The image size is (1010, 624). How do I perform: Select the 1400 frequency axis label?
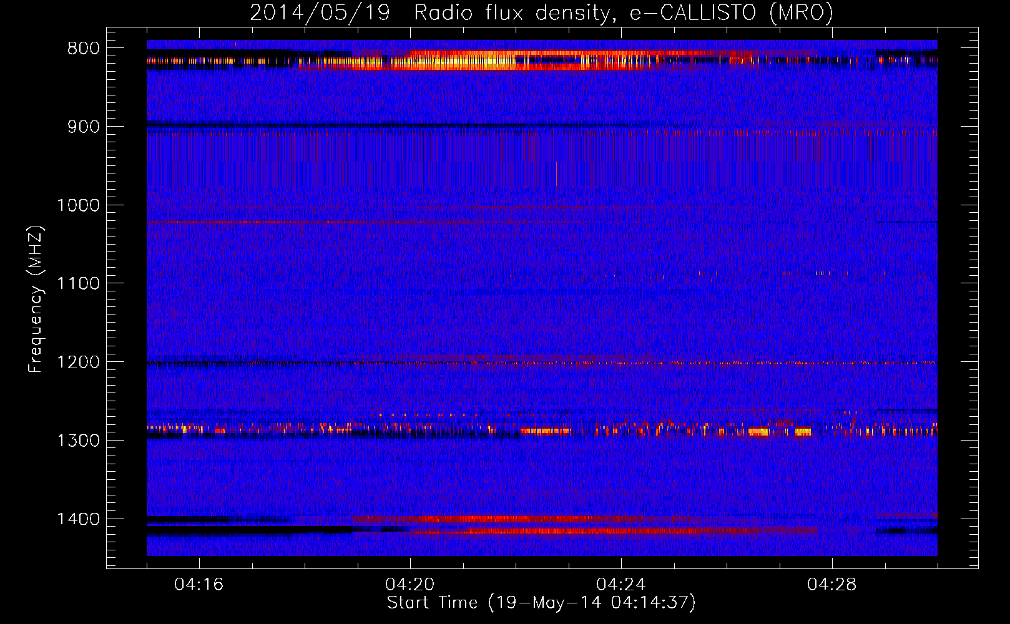78,519
